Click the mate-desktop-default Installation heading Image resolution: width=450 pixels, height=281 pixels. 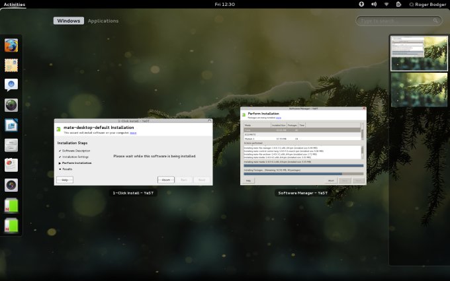click(99, 128)
